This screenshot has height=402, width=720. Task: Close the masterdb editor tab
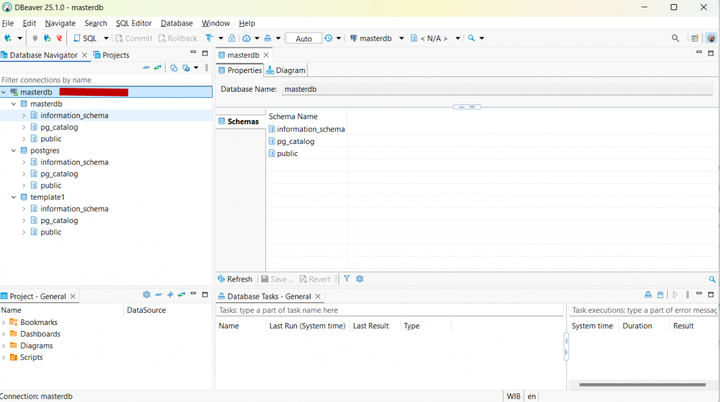click(266, 55)
